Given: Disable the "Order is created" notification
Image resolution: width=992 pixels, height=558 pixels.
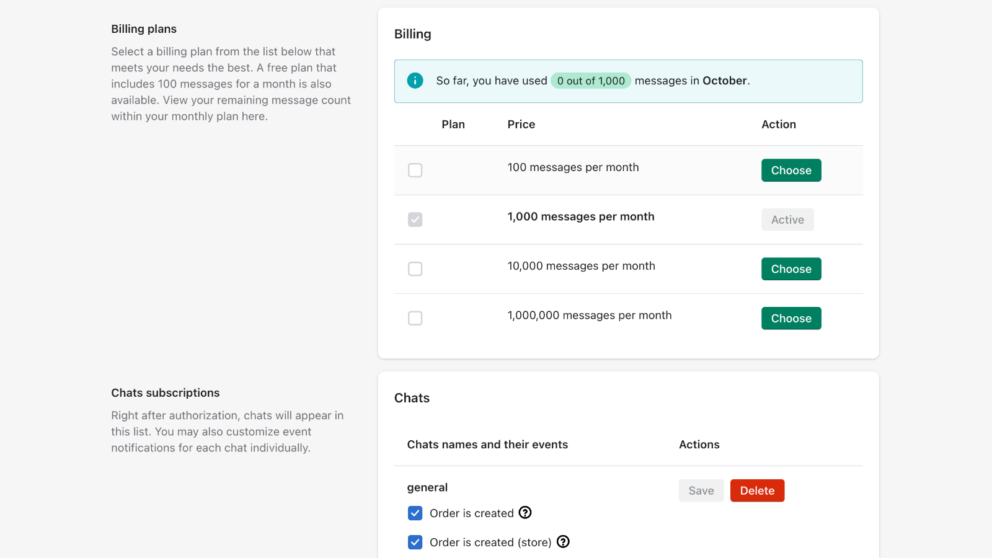Looking at the screenshot, I should tap(415, 513).
